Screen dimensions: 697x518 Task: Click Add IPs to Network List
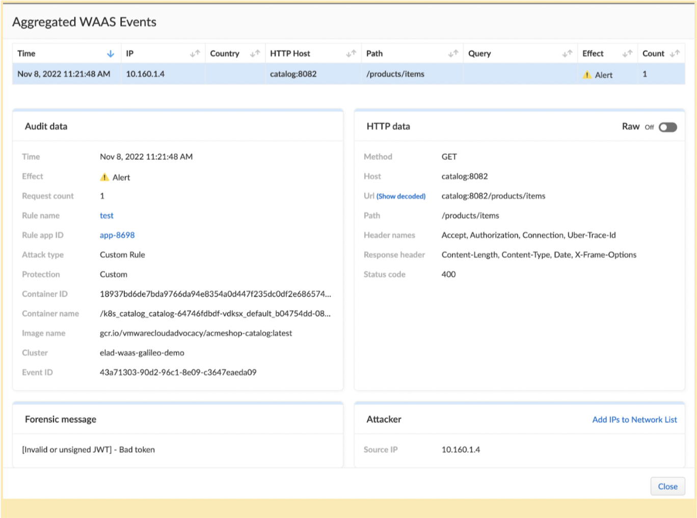634,420
